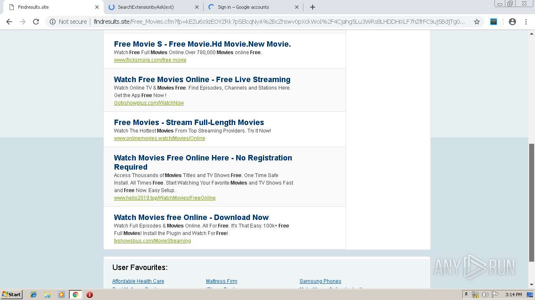Open a new browser tab
The height and width of the screenshot is (300, 535).
[313, 7]
